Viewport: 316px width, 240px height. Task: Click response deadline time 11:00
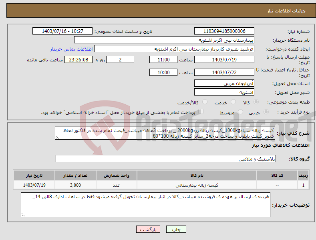click(x=163, y=59)
